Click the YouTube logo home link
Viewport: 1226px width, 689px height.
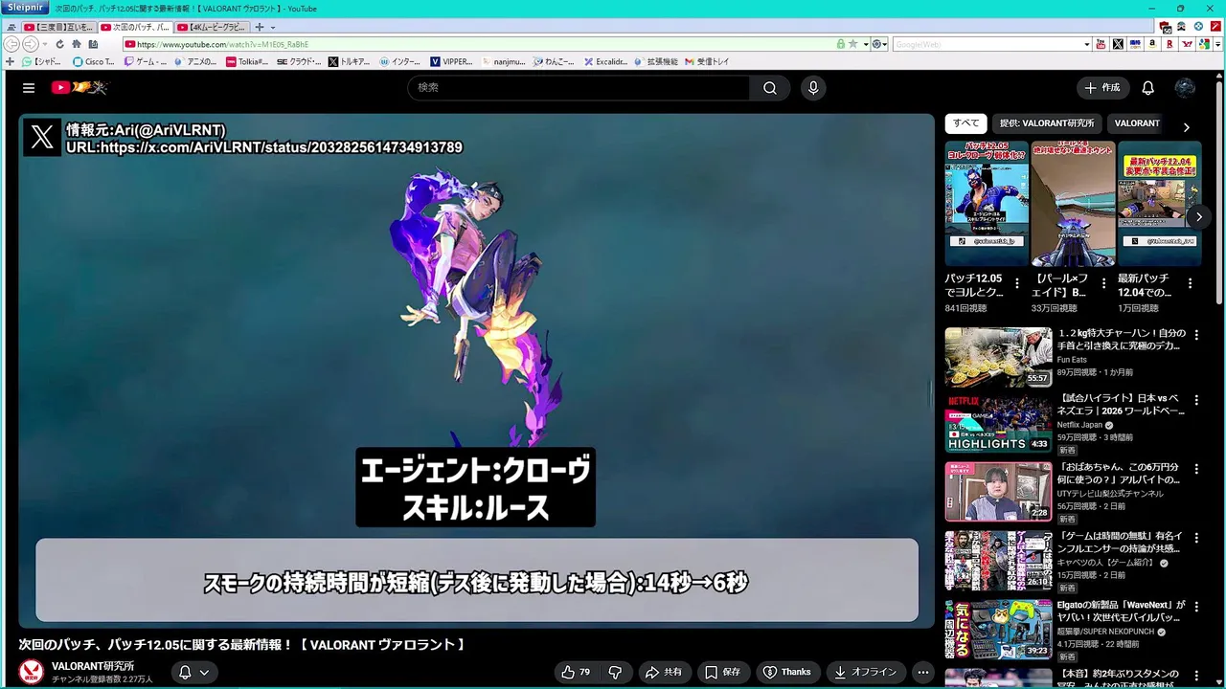coord(80,88)
